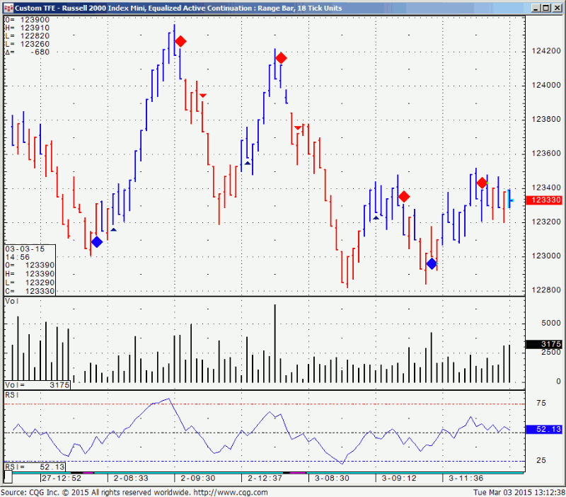Click the red diamond nearest the cyan last bar
Screen dimensions: 566x497
482,183
